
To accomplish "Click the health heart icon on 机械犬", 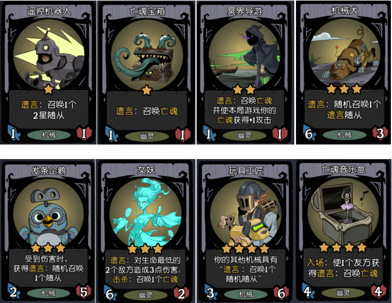I will pos(380,133).
